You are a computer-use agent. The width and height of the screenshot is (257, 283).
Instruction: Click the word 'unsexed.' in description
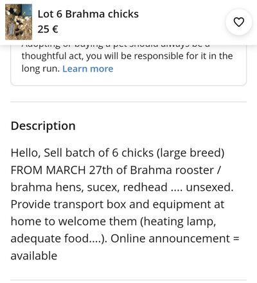pos(209,188)
